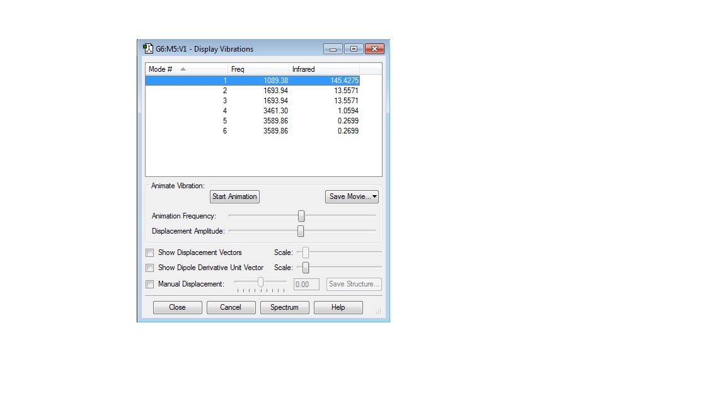Start the vibration animation
This screenshot has height=408, width=726.
(x=234, y=196)
